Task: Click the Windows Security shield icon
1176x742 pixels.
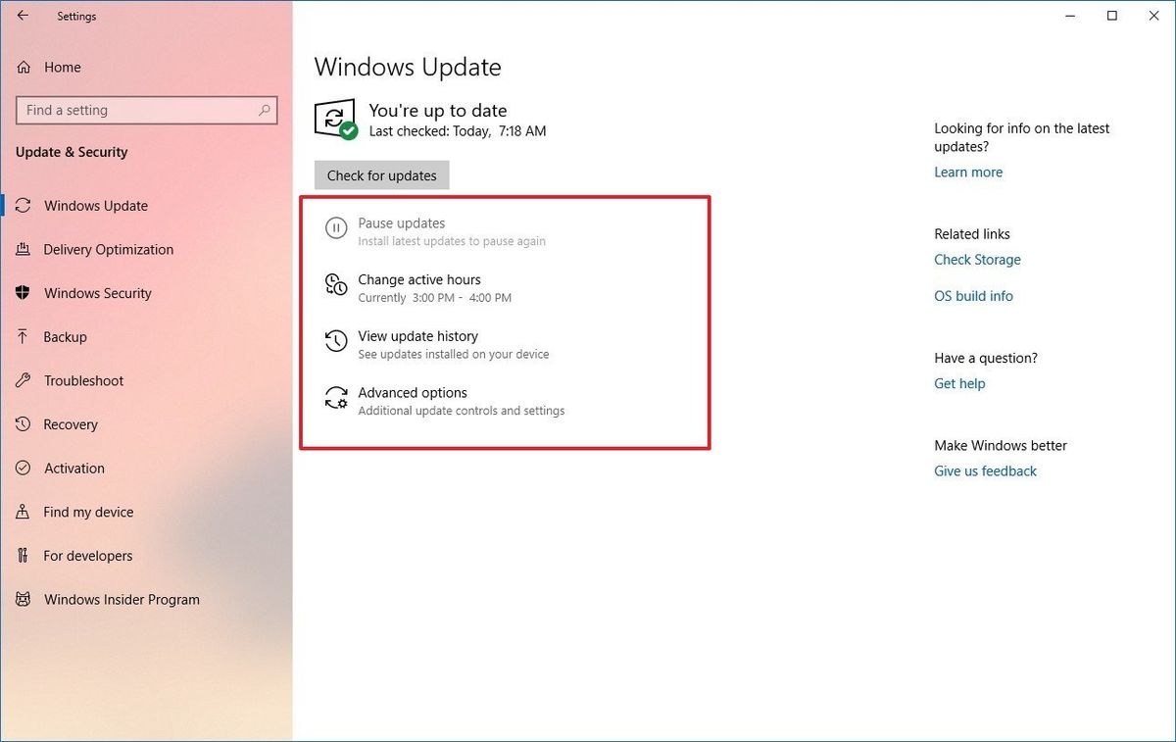Action: coord(22,293)
